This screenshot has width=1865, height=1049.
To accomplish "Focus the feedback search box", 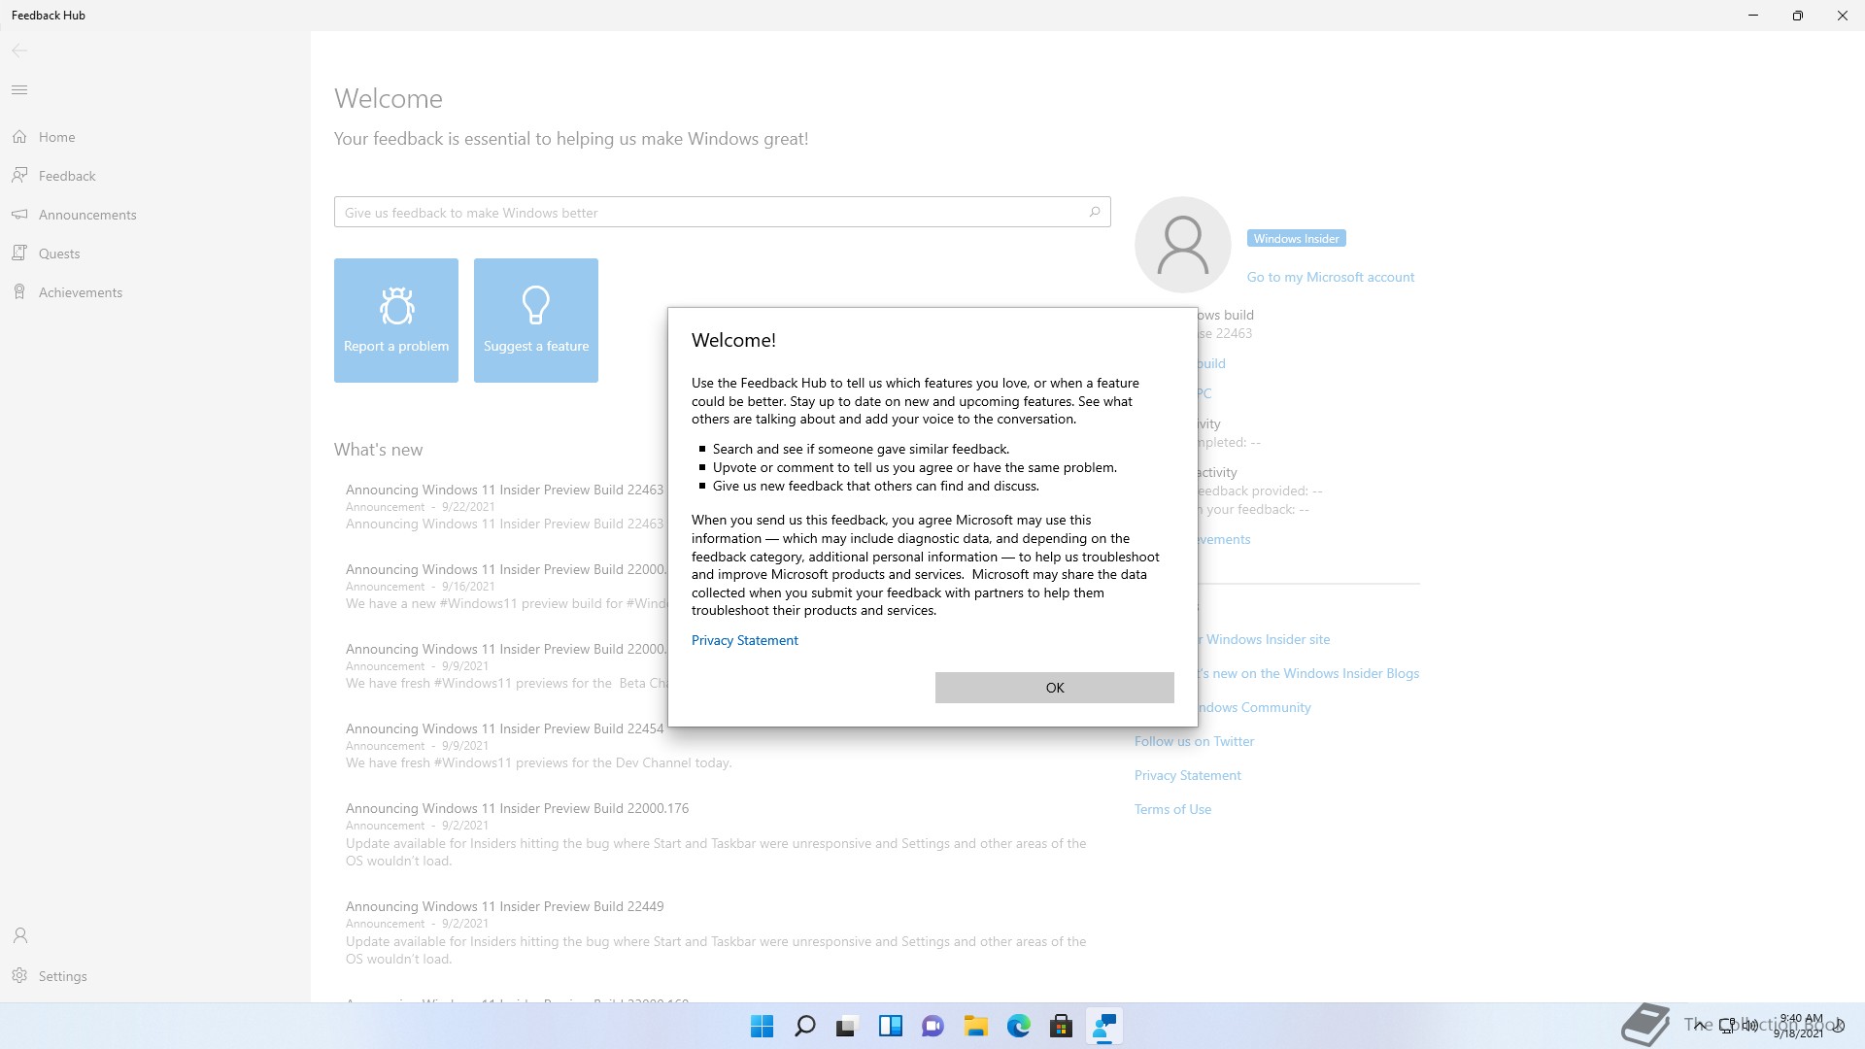I will tap(722, 212).
